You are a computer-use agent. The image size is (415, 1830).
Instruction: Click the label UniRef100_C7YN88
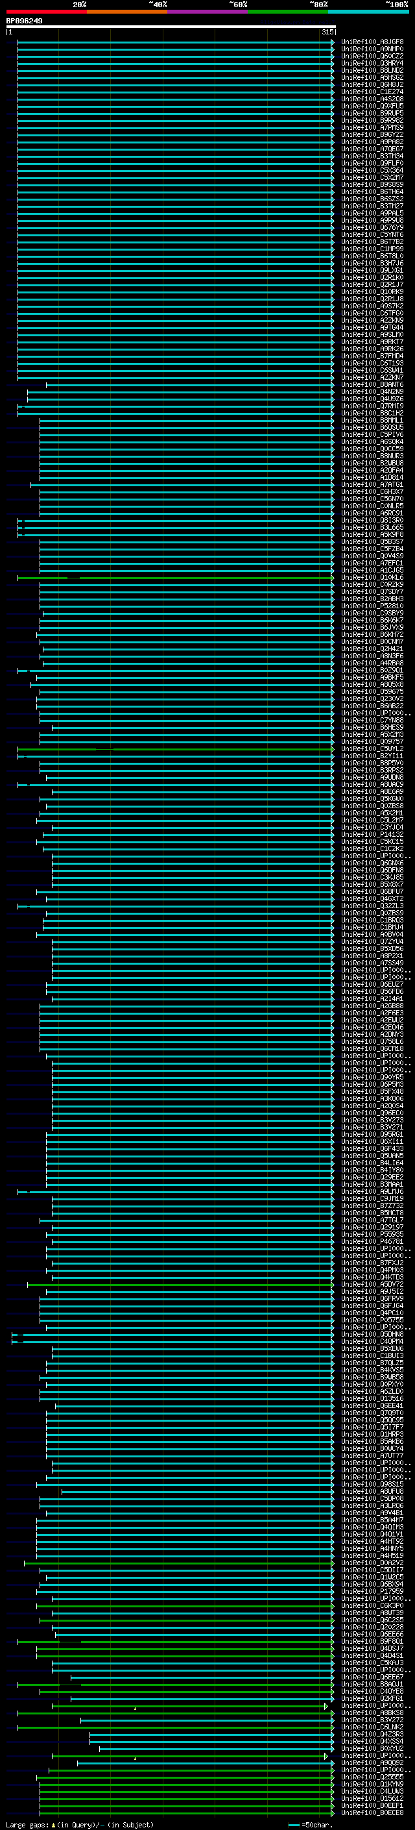[372, 721]
